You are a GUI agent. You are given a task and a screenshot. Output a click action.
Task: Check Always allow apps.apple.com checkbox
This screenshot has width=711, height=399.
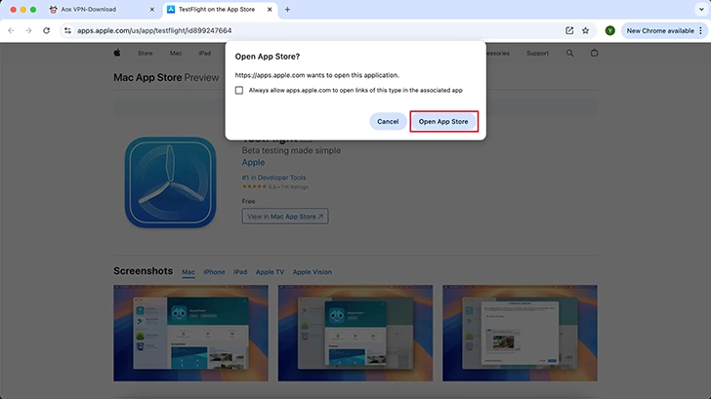coord(239,90)
